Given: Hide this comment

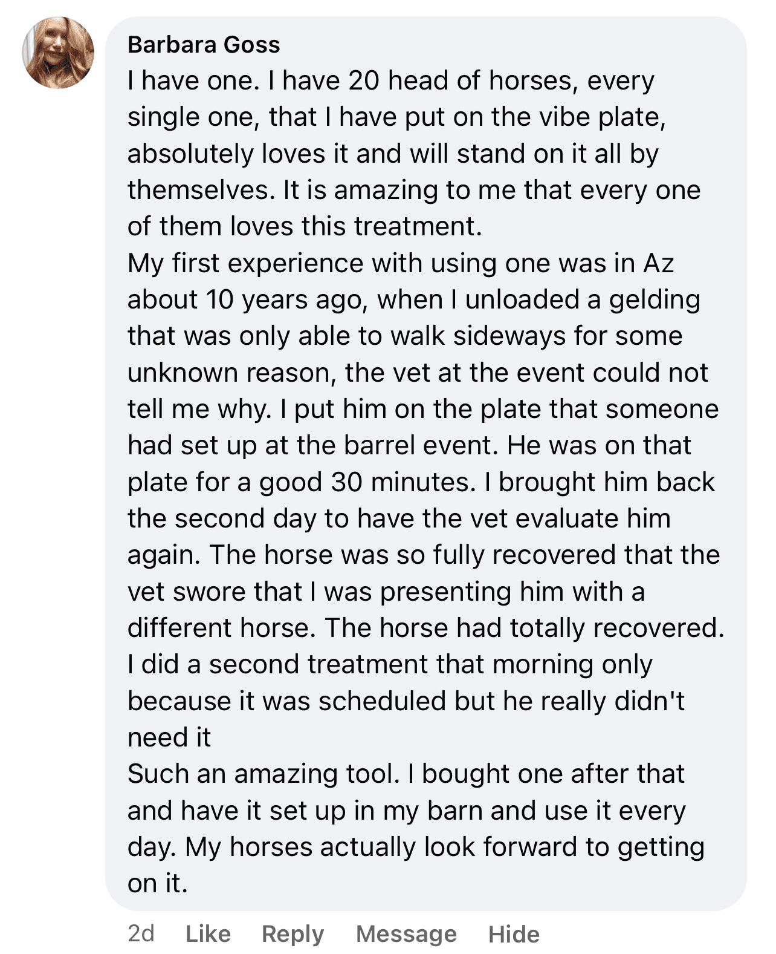Looking at the screenshot, I should [514, 933].
